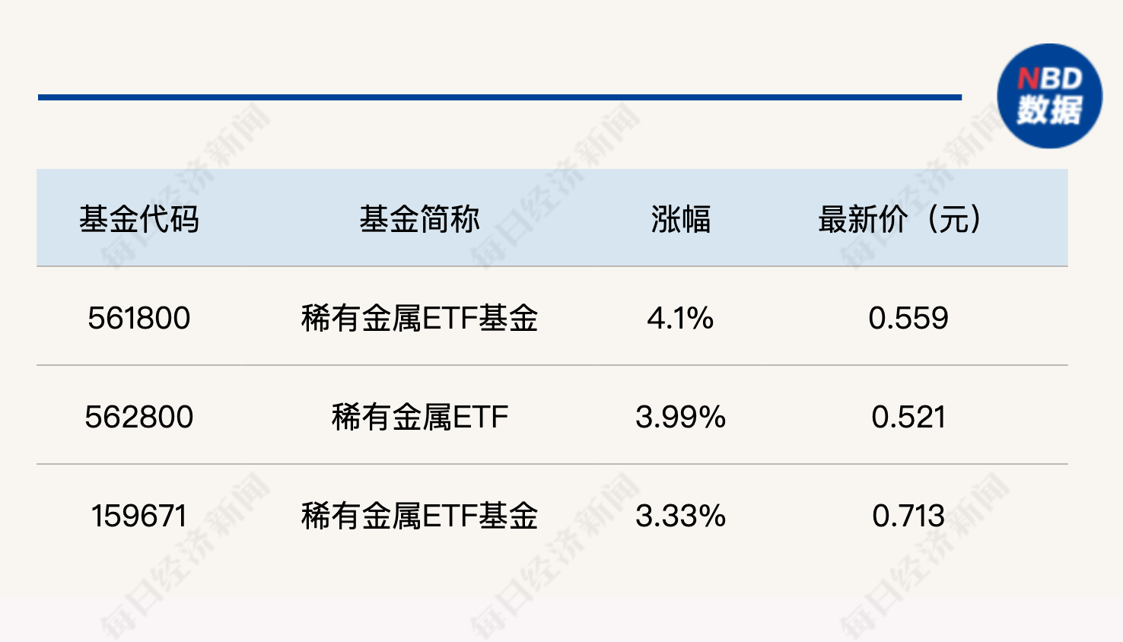Image resolution: width=1123 pixels, height=642 pixels.
Task: Click the 涨幅 column header
Action: pos(680,219)
